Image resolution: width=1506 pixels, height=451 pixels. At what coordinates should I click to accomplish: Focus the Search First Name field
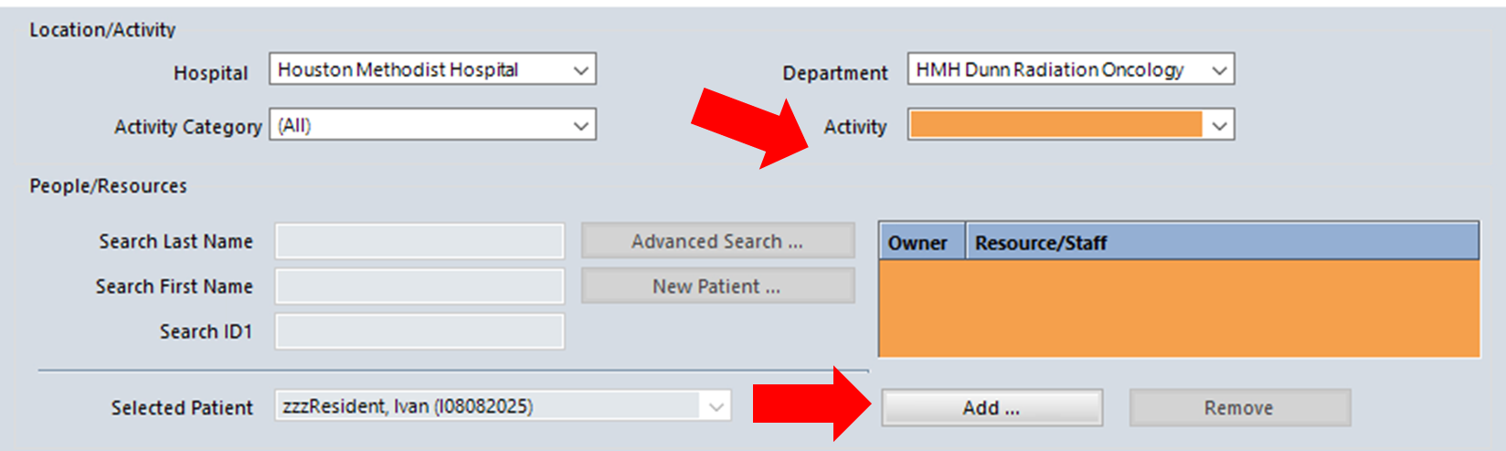[x=419, y=286]
